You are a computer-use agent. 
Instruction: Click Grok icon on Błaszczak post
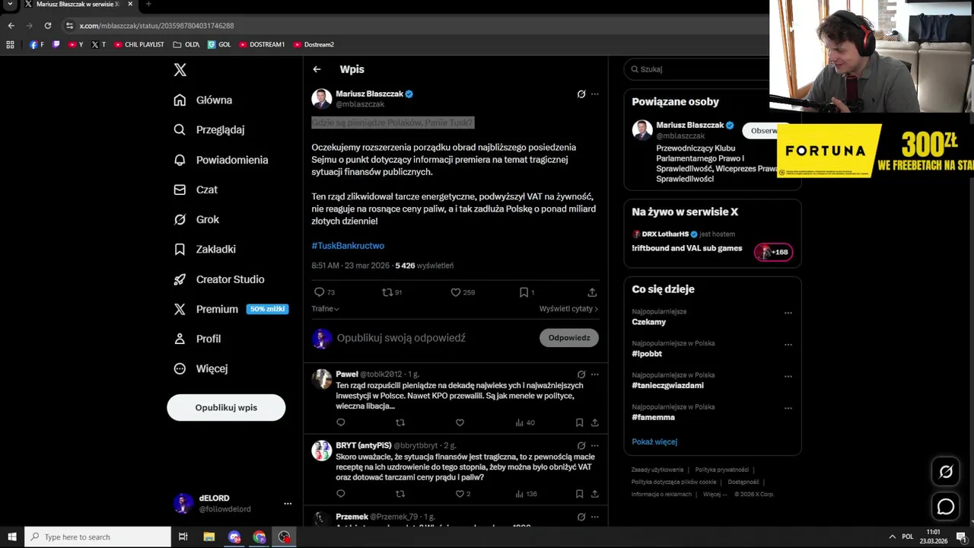[x=581, y=94]
